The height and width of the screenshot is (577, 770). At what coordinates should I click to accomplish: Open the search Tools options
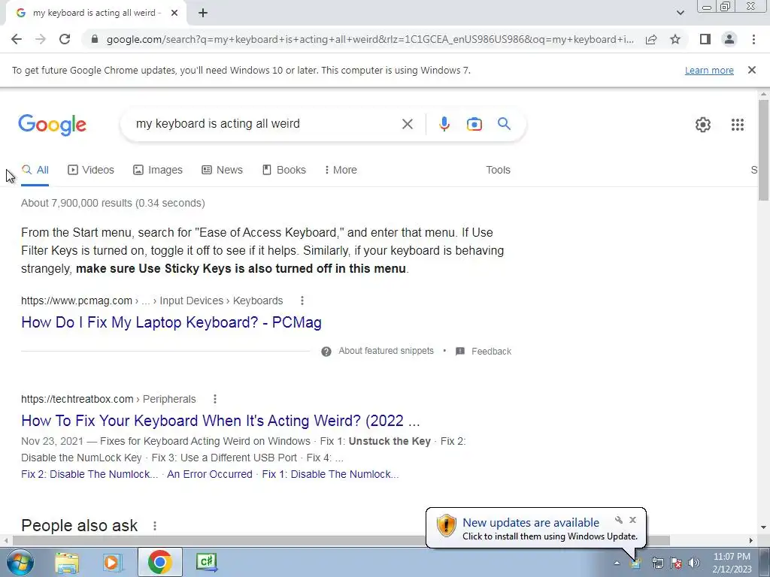[x=498, y=170]
